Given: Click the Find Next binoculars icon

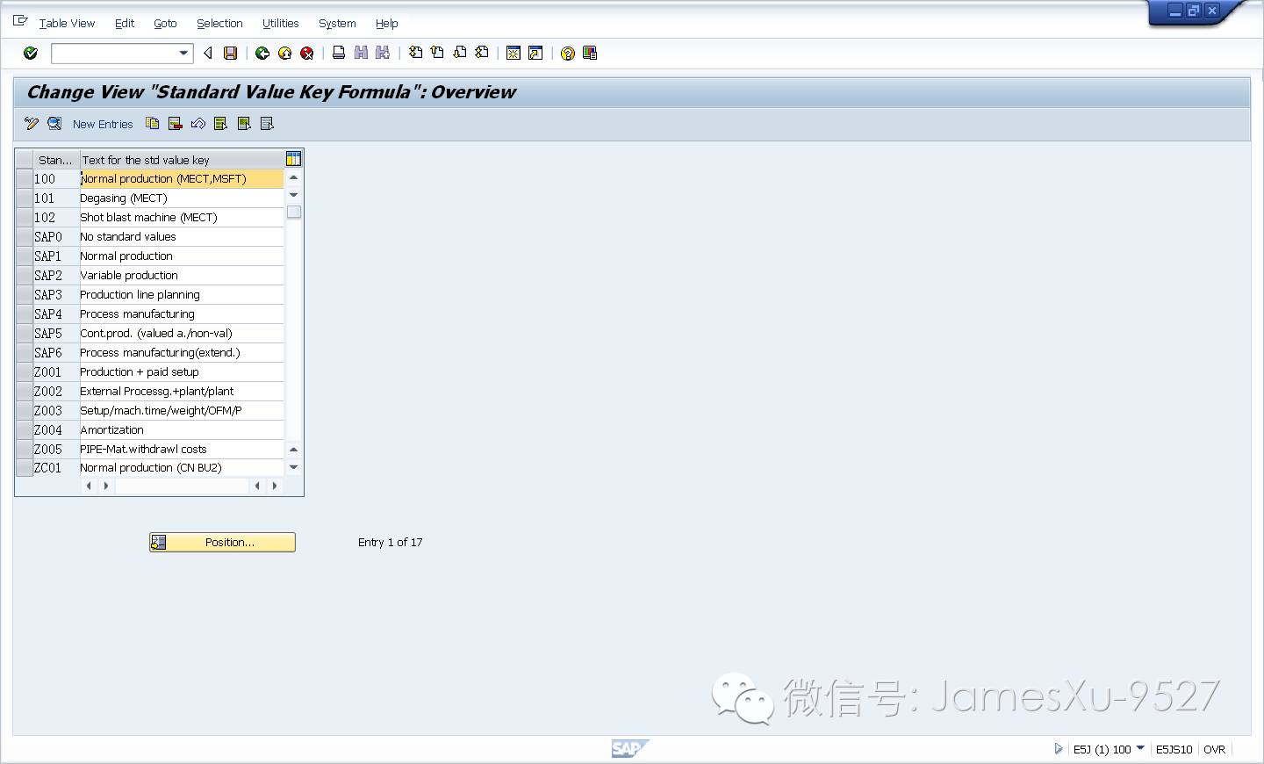Looking at the screenshot, I should [383, 53].
